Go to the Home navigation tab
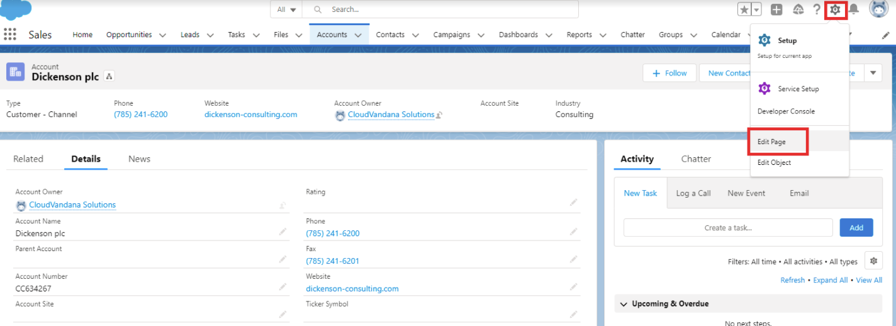This screenshot has width=896, height=326. (x=82, y=35)
